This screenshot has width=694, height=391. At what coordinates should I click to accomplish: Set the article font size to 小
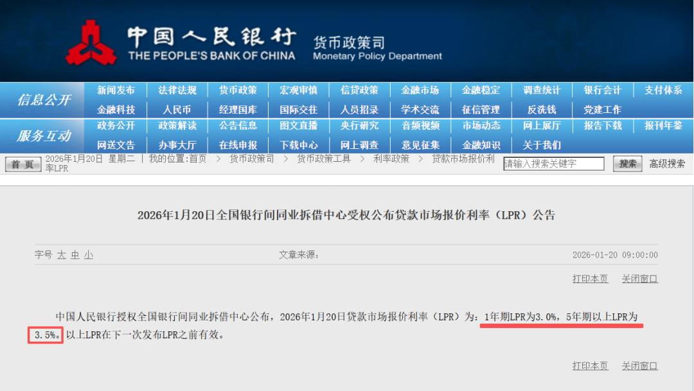click(89, 255)
